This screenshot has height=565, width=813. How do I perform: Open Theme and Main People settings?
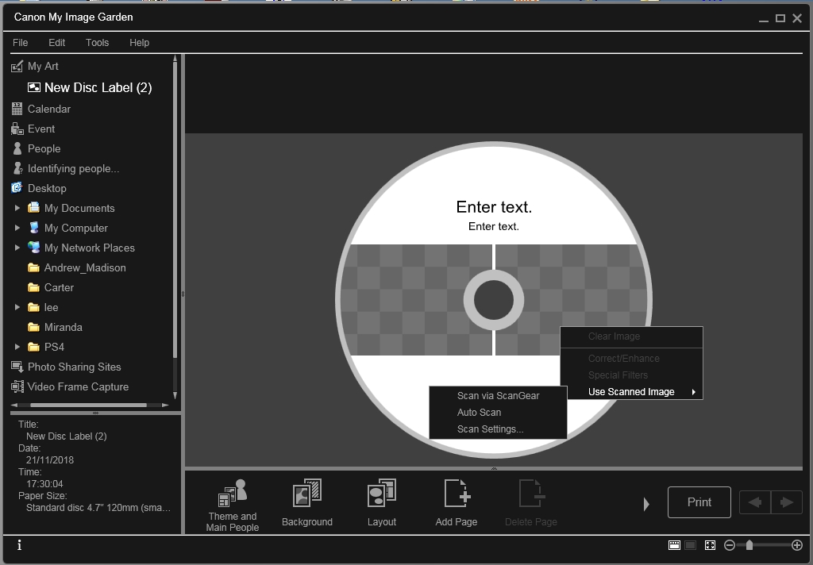coord(232,502)
